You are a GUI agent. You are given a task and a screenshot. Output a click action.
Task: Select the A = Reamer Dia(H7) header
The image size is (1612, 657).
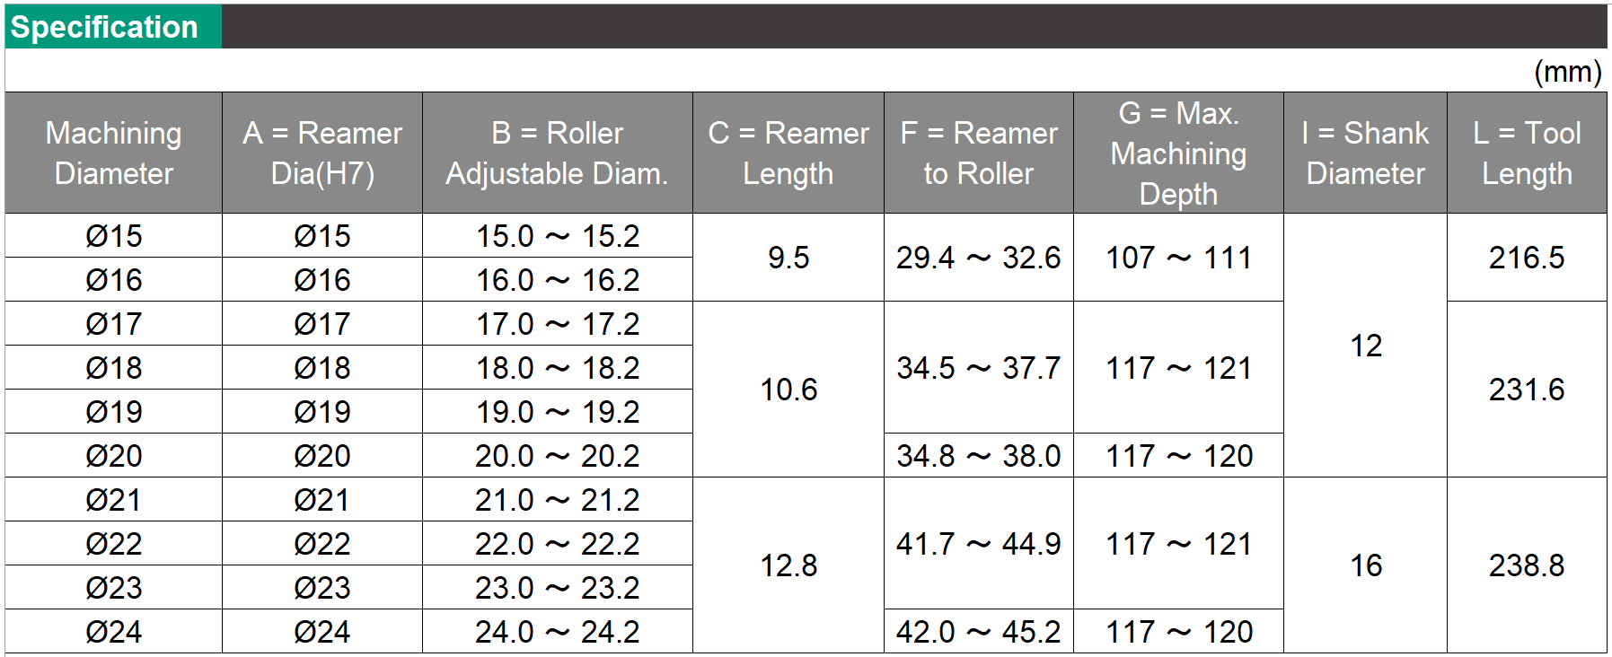click(322, 153)
